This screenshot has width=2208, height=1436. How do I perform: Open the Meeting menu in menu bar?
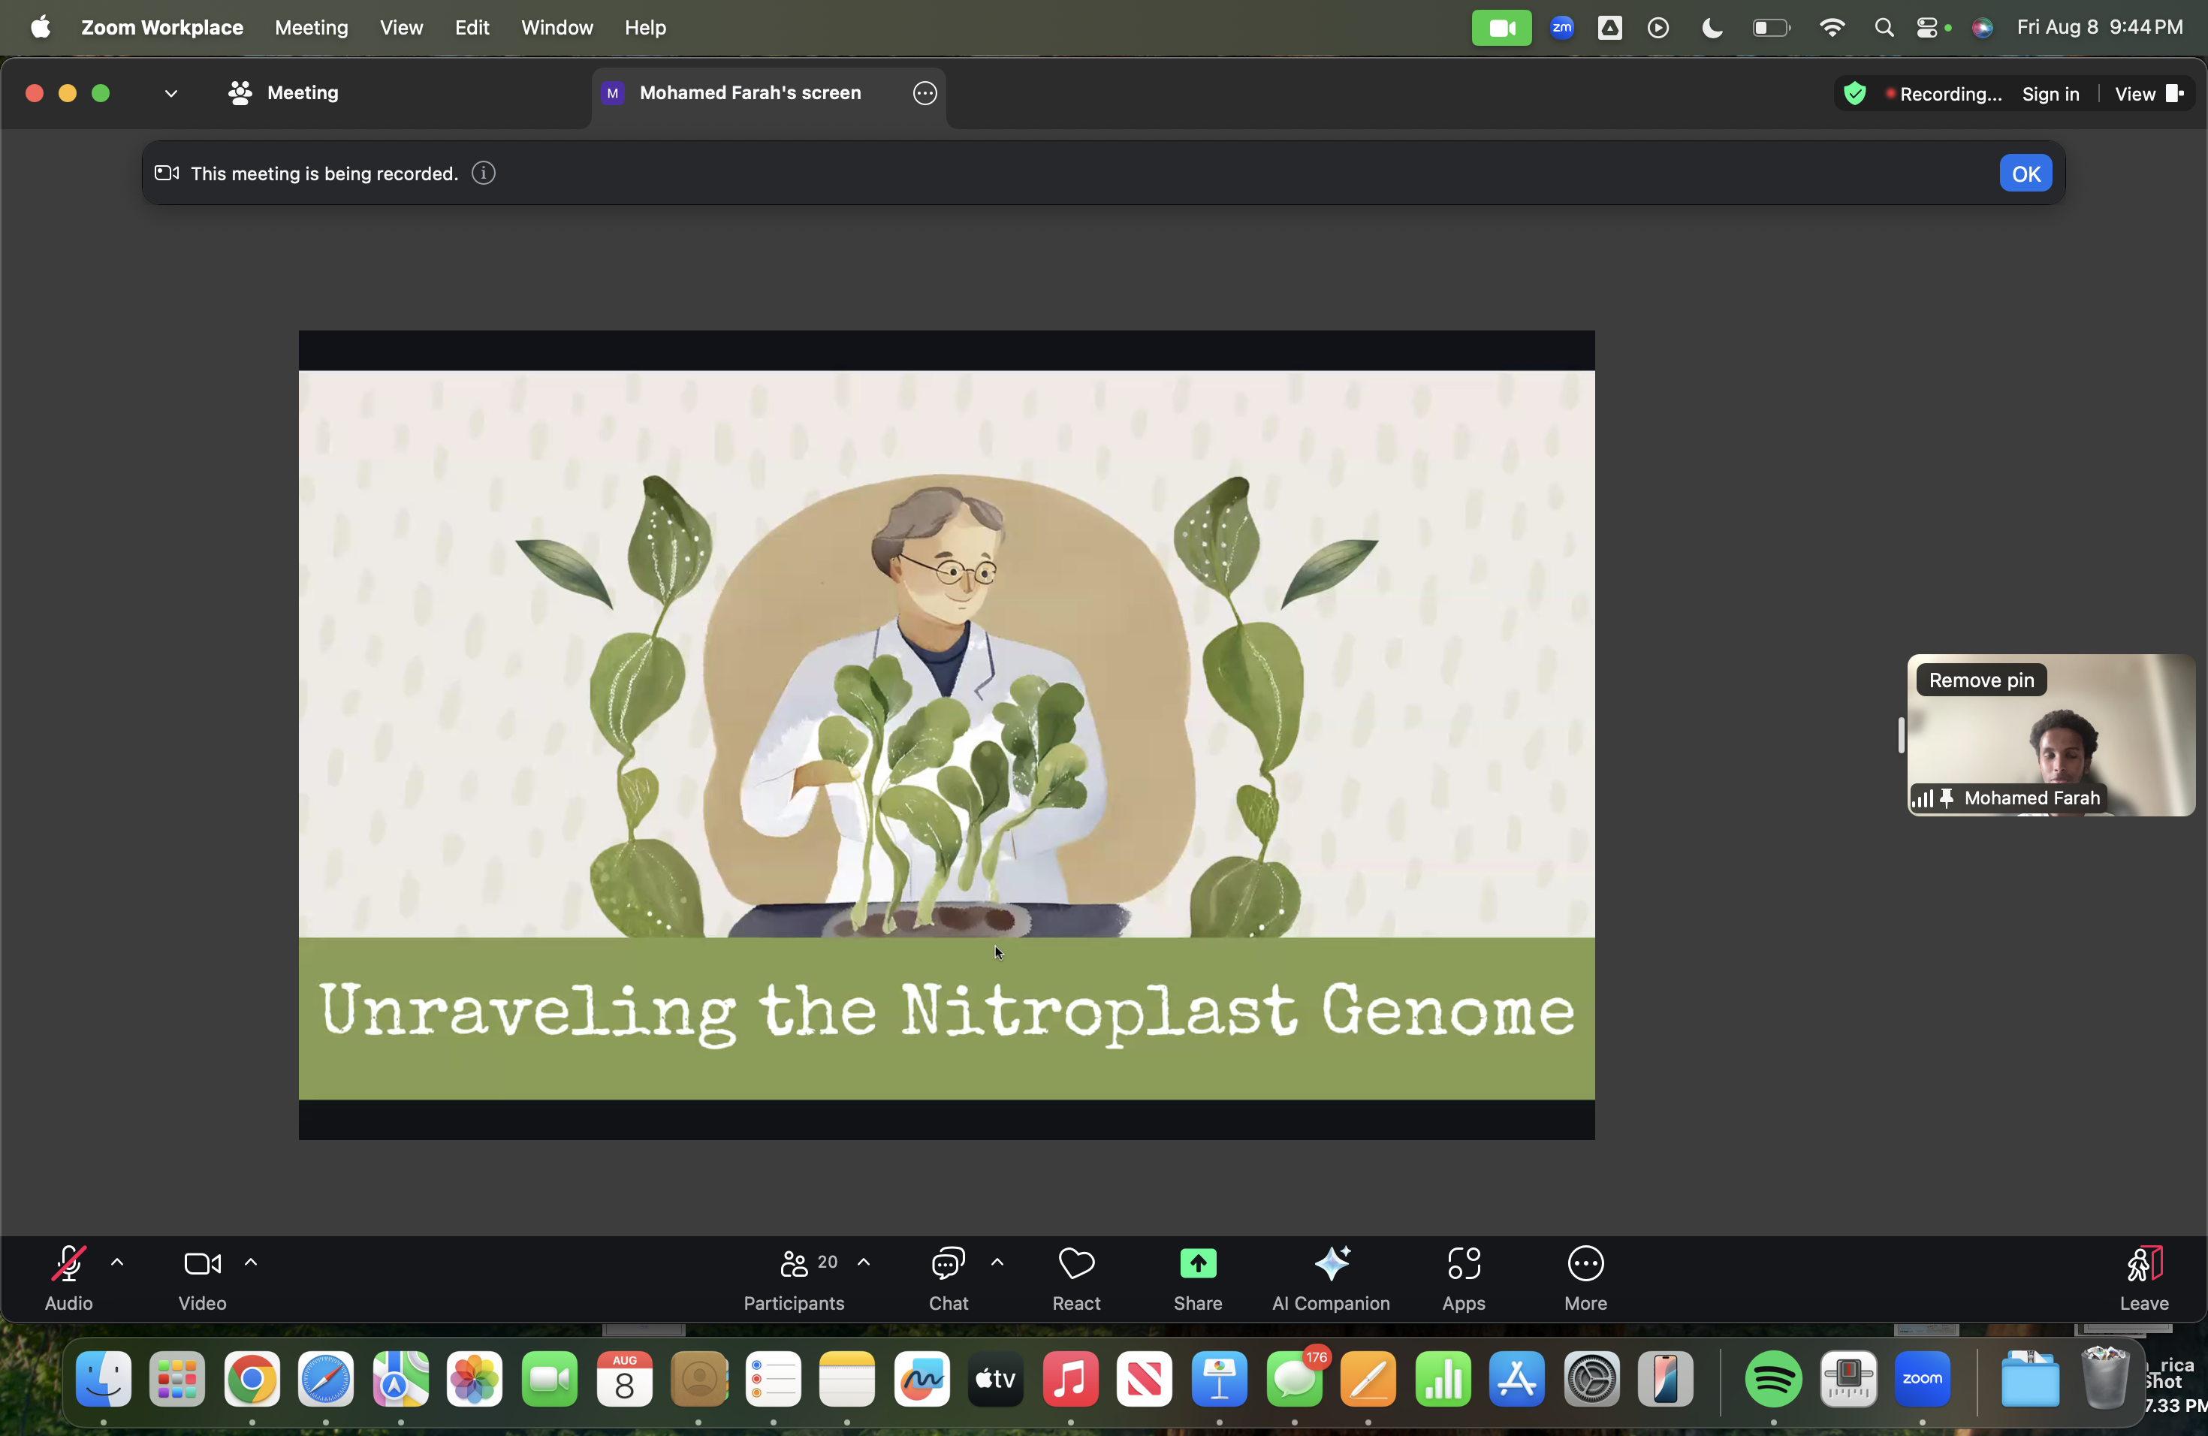pyautogui.click(x=311, y=28)
